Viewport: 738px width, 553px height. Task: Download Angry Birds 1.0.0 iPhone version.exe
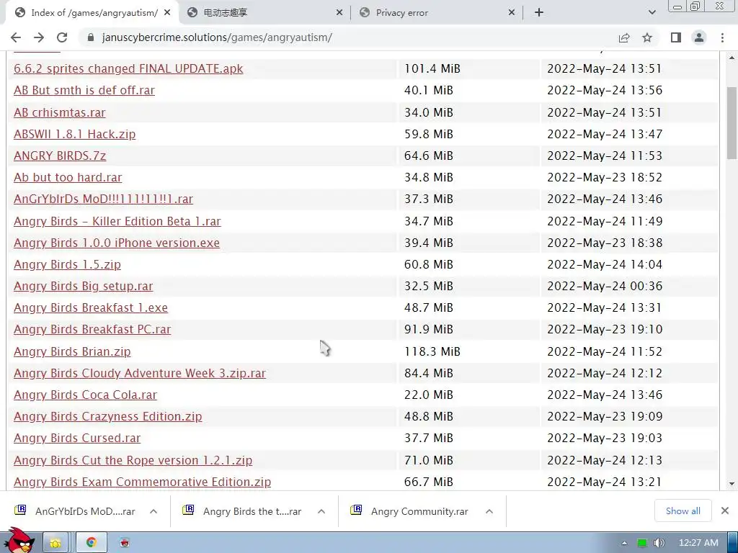[x=117, y=243]
